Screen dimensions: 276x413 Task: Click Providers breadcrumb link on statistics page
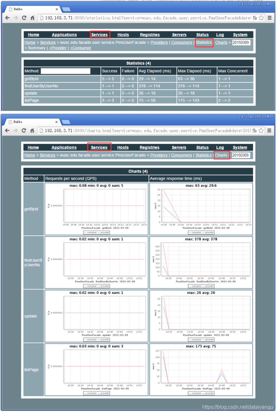tap(159, 42)
